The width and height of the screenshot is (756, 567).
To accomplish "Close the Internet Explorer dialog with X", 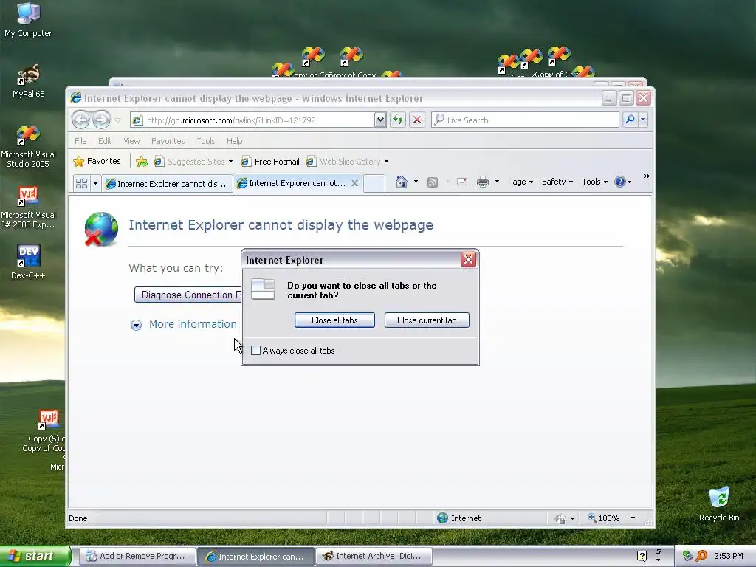I will (x=467, y=260).
